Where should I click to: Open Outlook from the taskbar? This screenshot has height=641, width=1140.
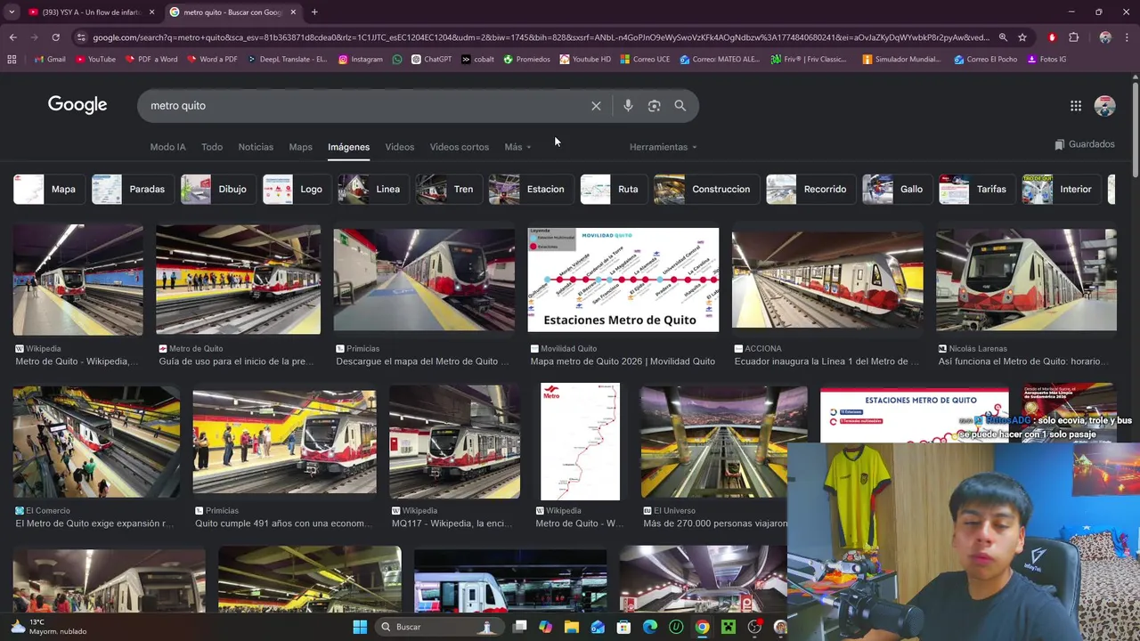[598, 627]
